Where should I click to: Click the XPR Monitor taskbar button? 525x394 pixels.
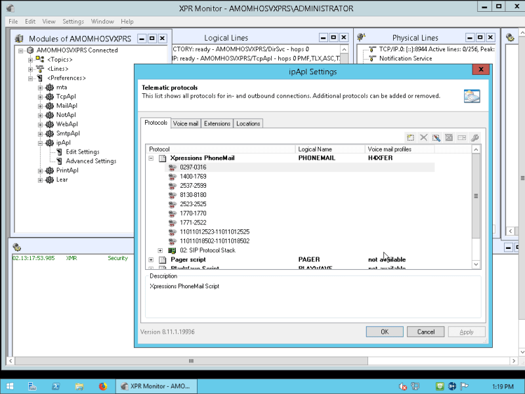coord(156,386)
